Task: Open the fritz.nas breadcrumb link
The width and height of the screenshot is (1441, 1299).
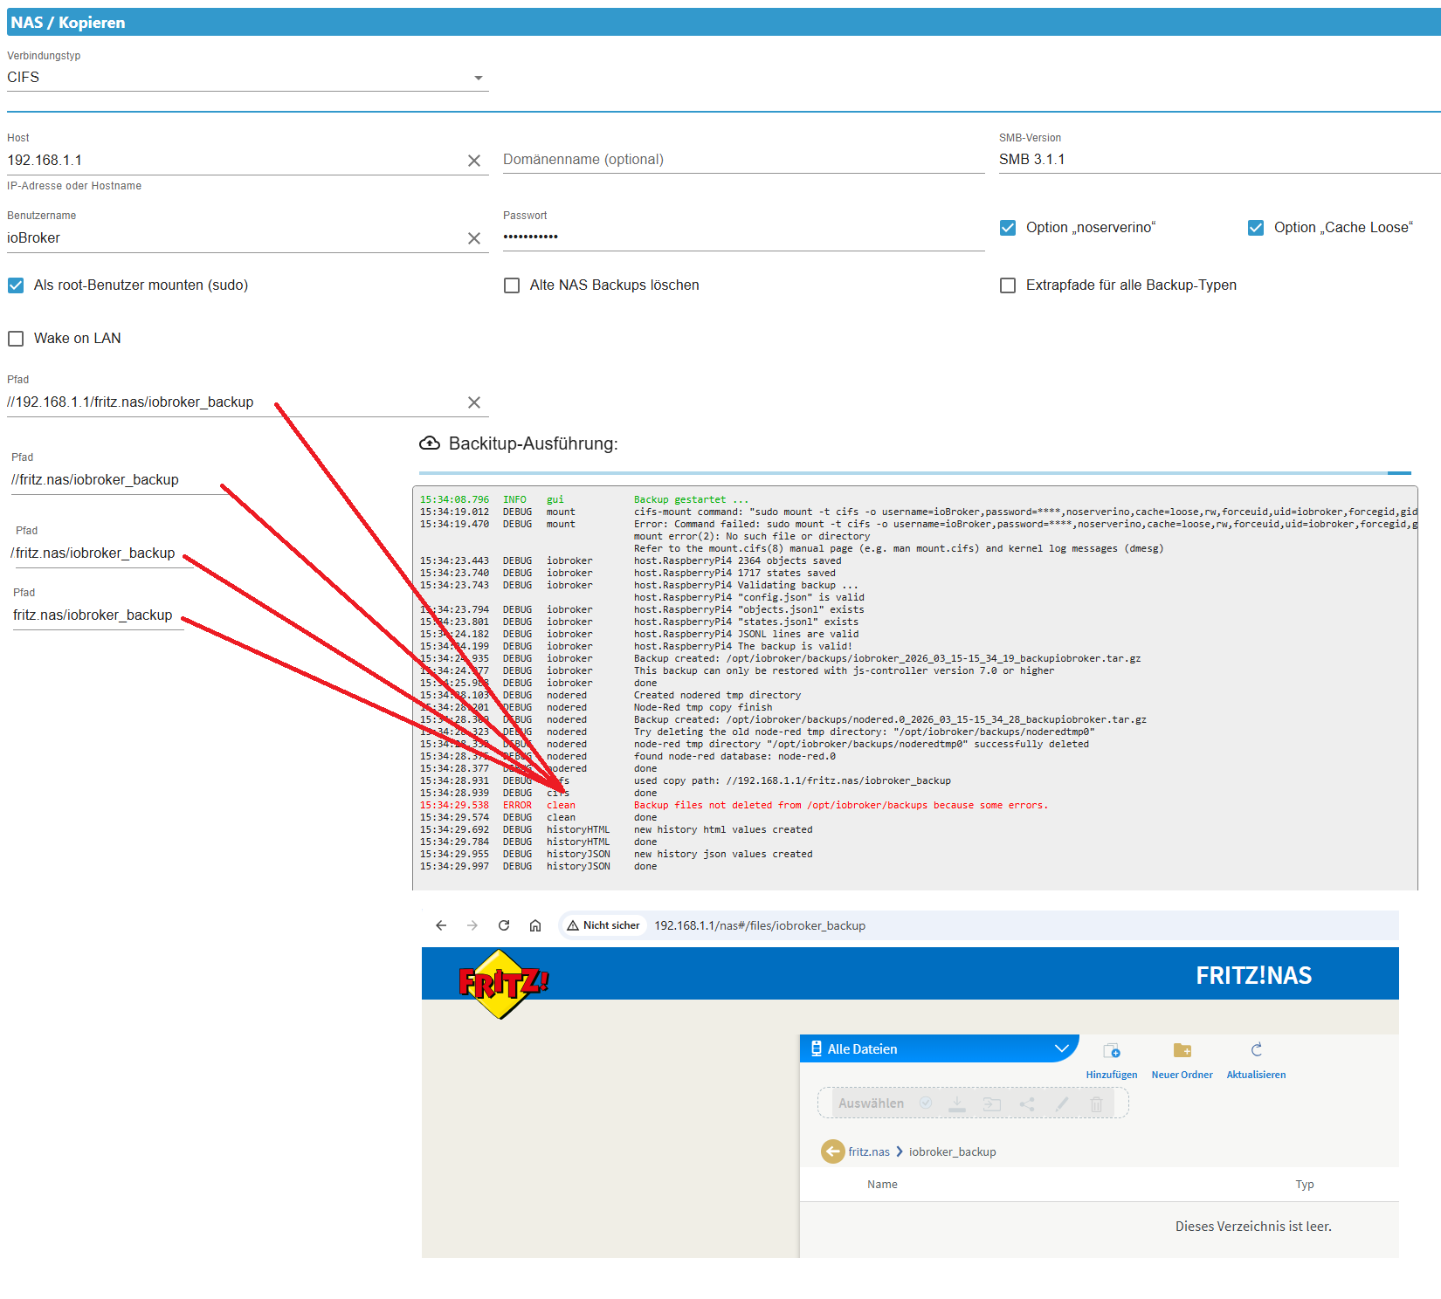Action: 869,1151
